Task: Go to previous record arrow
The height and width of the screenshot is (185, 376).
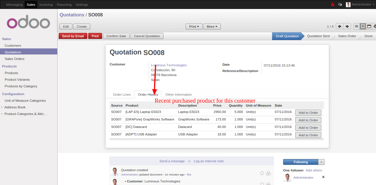Action: tap(340, 26)
